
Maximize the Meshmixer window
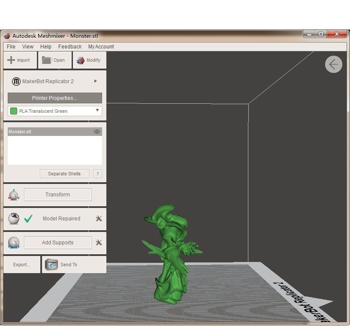(321, 34)
